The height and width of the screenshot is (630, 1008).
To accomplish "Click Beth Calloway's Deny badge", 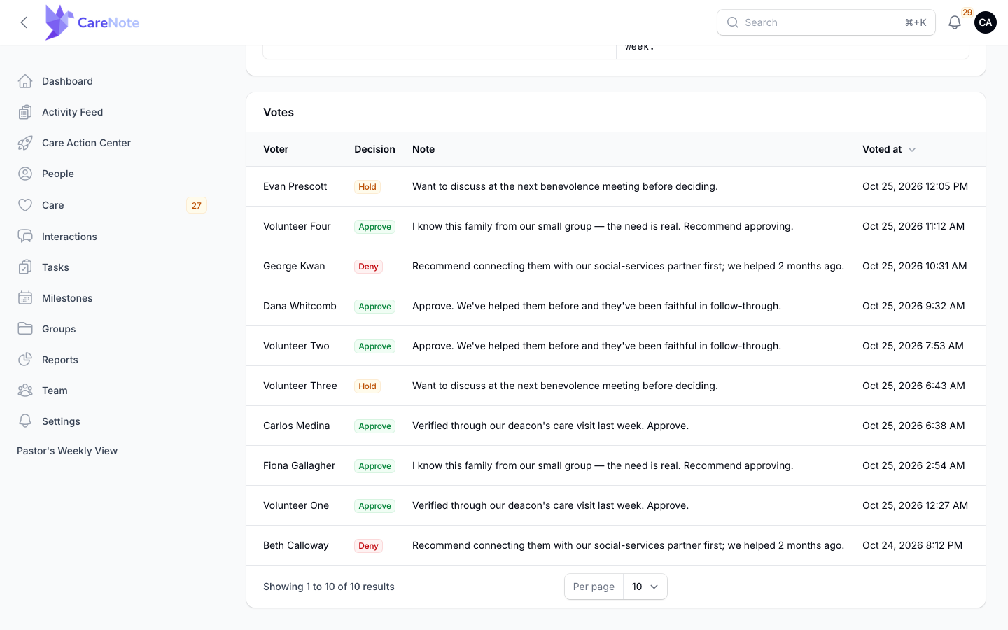I will (368, 546).
